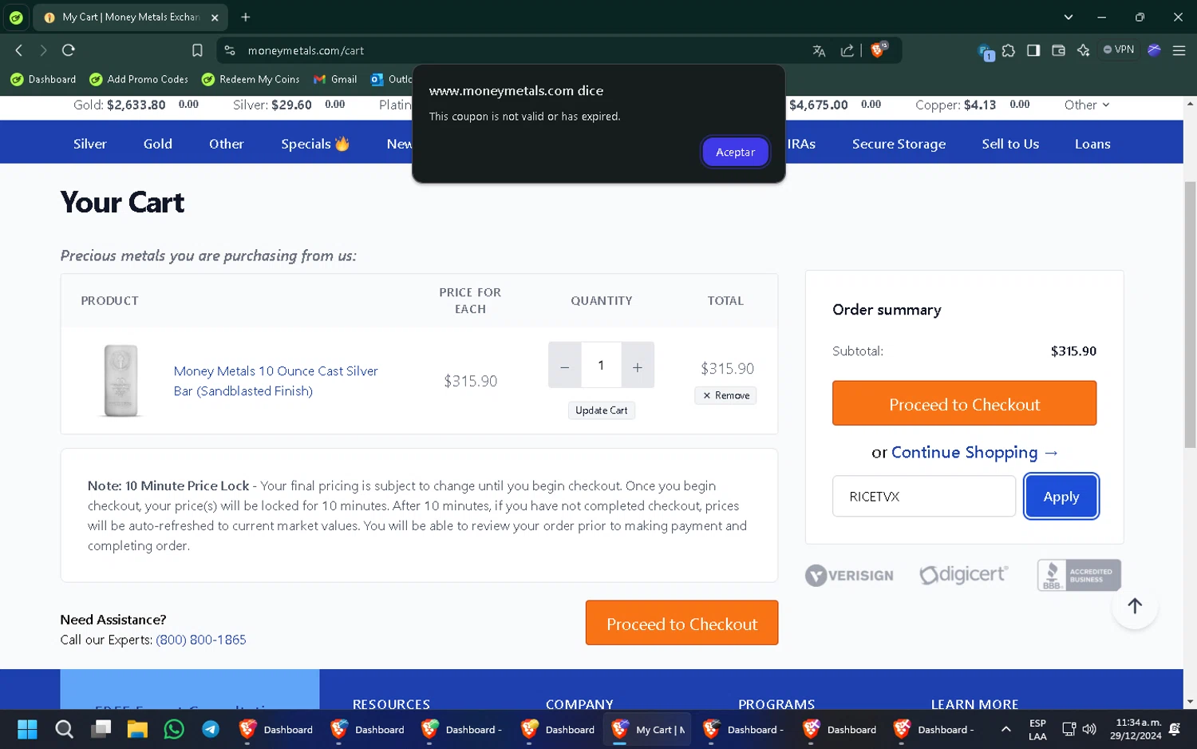Image resolution: width=1197 pixels, height=749 pixels.
Task: Open the Money Metals 10 Ounce Silver Bar link
Action: pyautogui.click(x=275, y=381)
